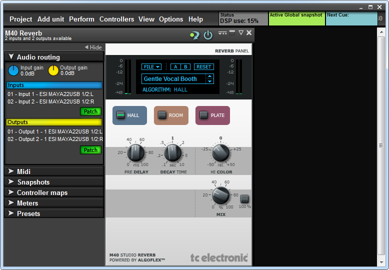Image resolution: width=389 pixels, height=270 pixels.
Task: Click the vertical scrollbar thumb
Action: [381, 145]
